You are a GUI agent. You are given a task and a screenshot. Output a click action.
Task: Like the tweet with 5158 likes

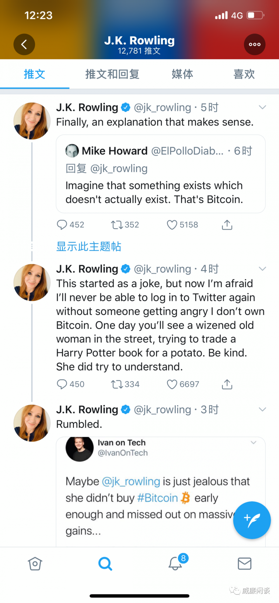coord(172,225)
